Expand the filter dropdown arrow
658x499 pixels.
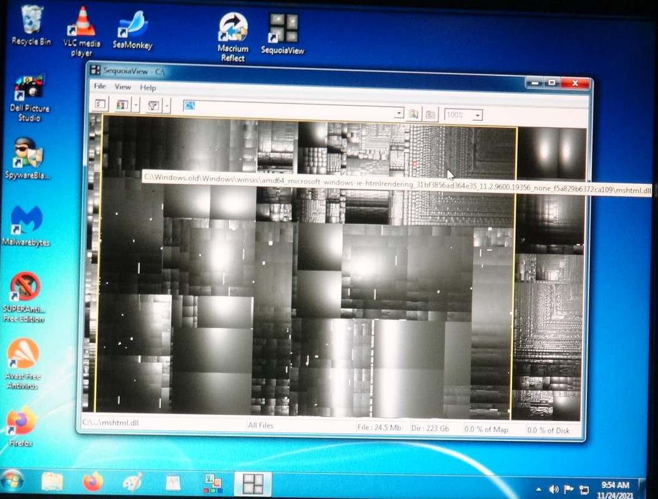pyautogui.click(x=167, y=106)
